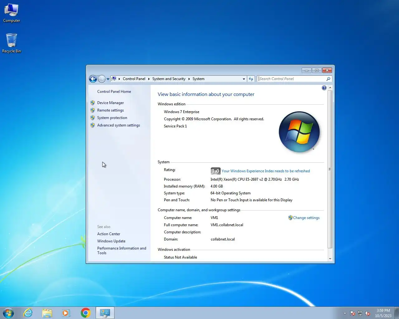Click shield icon beside Advanced system settings
This screenshot has width=399, height=319.
(x=93, y=125)
